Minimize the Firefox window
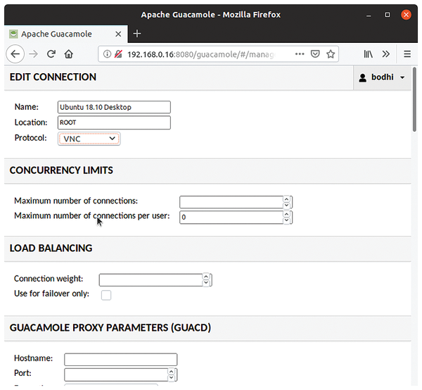This screenshot has height=390, width=422. pyautogui.click(x=369, y=15)
